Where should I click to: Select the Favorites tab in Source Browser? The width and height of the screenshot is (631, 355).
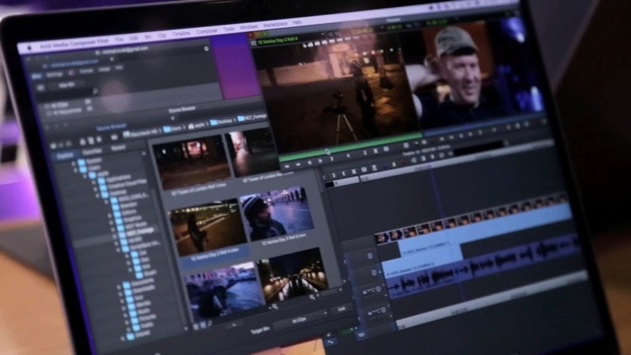pyautogui.click(x=92, y=152)
